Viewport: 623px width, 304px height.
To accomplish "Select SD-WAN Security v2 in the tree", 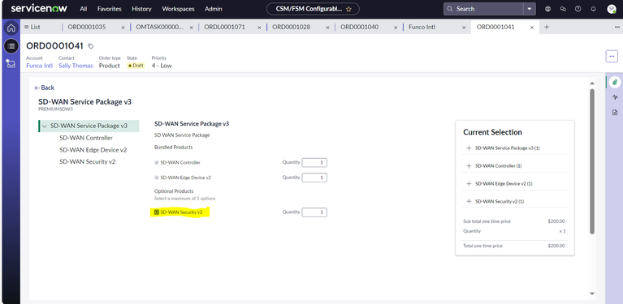I will click(x=88, y=161).
